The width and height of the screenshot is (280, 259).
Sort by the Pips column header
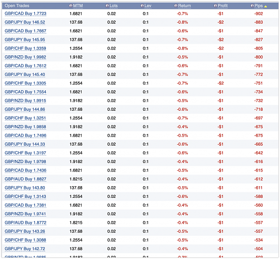[258, 6]
